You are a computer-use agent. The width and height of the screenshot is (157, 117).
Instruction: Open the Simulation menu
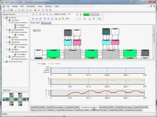tap(31, 6)
